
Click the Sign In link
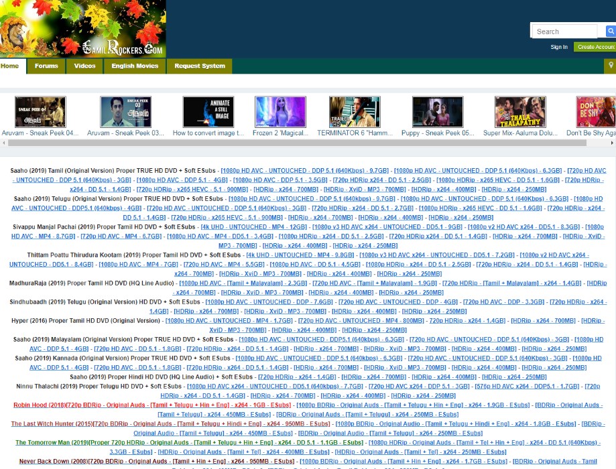coord(558,47)
